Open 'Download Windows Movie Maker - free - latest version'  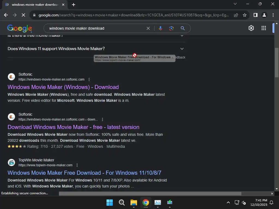pos(74,127)
